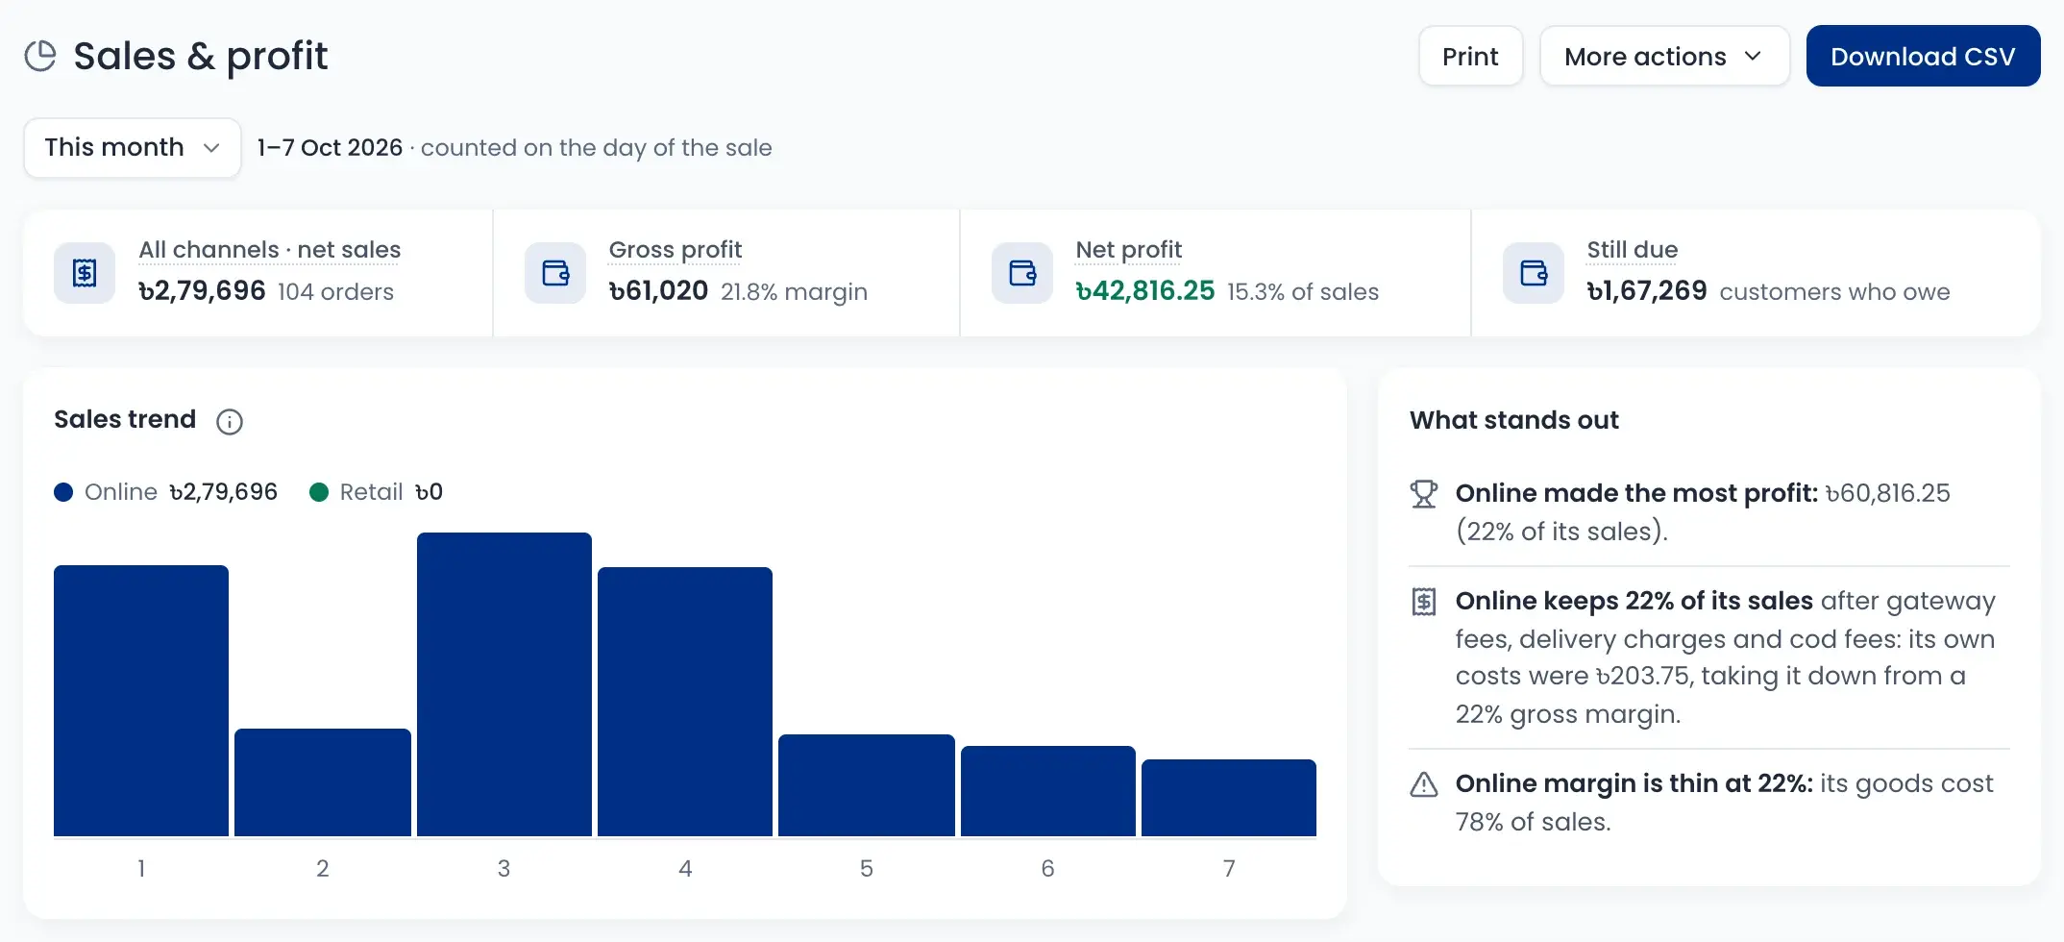Open the This month date range dropdown
This screenshot has width=2064, height=942.
[x=133, y=148]
